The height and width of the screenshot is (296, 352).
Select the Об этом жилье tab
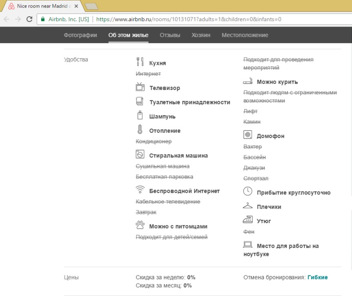coord(128,35)
